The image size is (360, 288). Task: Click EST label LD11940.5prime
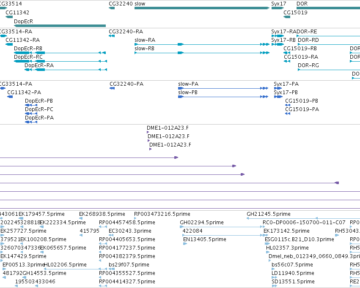(x=293, y=274)
